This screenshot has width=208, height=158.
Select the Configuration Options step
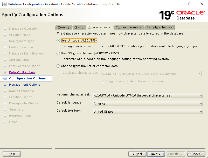point(27,78)
